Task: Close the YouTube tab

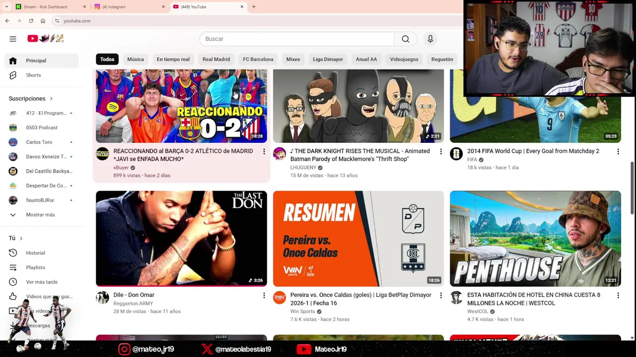Action: (x=242, y=7)
